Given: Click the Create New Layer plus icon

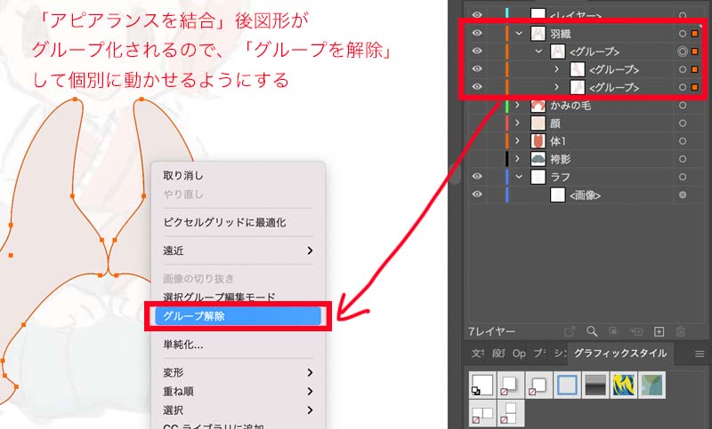Looking at the screenshot, I should click(x=659, y=331).
